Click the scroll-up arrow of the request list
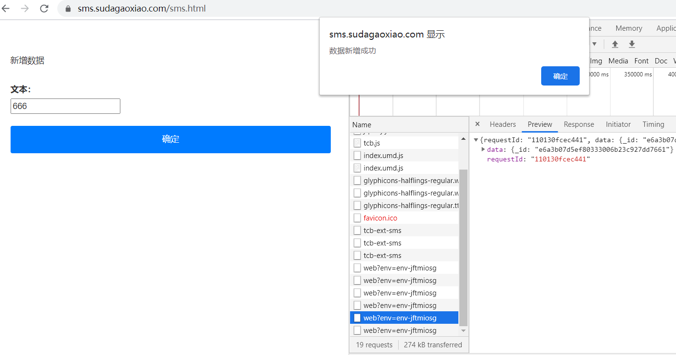 pyautogui.click(x=464, y=139)
